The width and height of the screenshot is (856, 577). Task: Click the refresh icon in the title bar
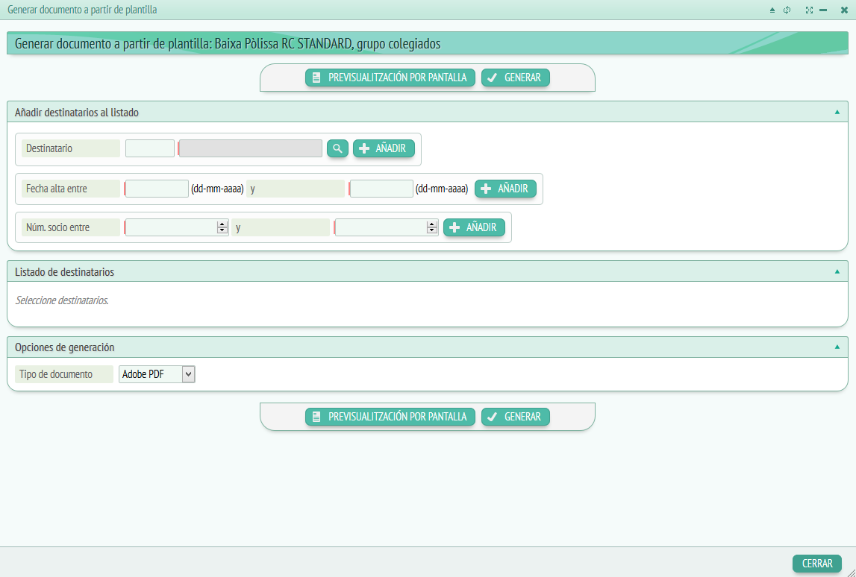tap(787, 10)
